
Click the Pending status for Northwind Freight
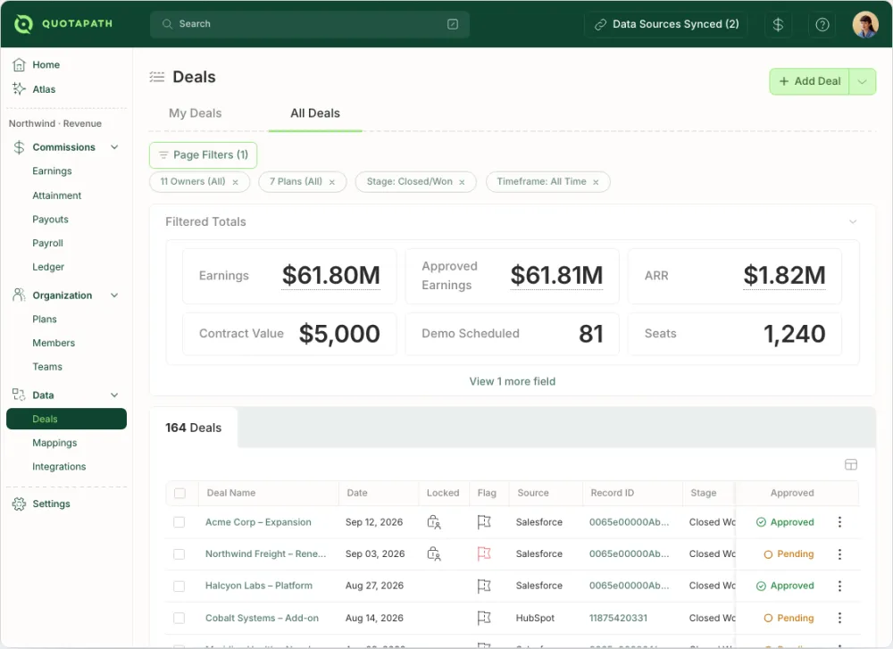click(x=789, y=554)
